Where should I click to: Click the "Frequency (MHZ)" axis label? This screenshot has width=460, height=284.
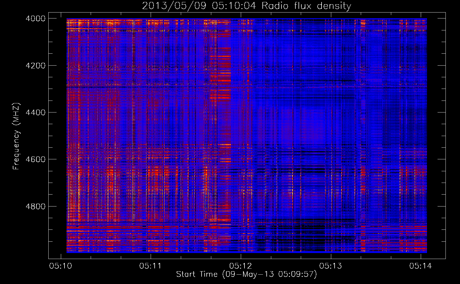point(16,136)
